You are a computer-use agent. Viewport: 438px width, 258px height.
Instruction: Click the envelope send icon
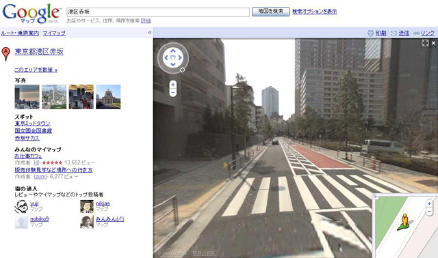pyautogui.click(x=394, y=33)
